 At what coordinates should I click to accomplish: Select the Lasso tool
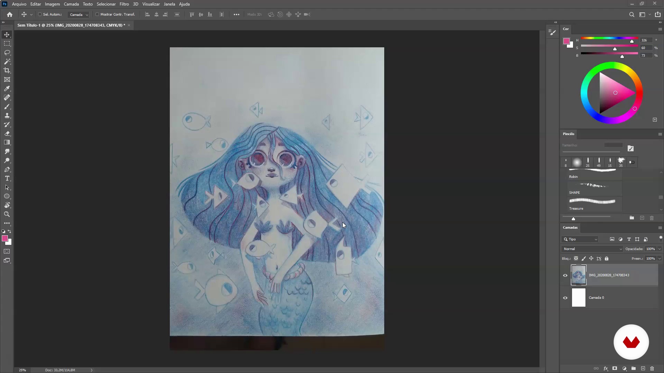click(7, 52)
